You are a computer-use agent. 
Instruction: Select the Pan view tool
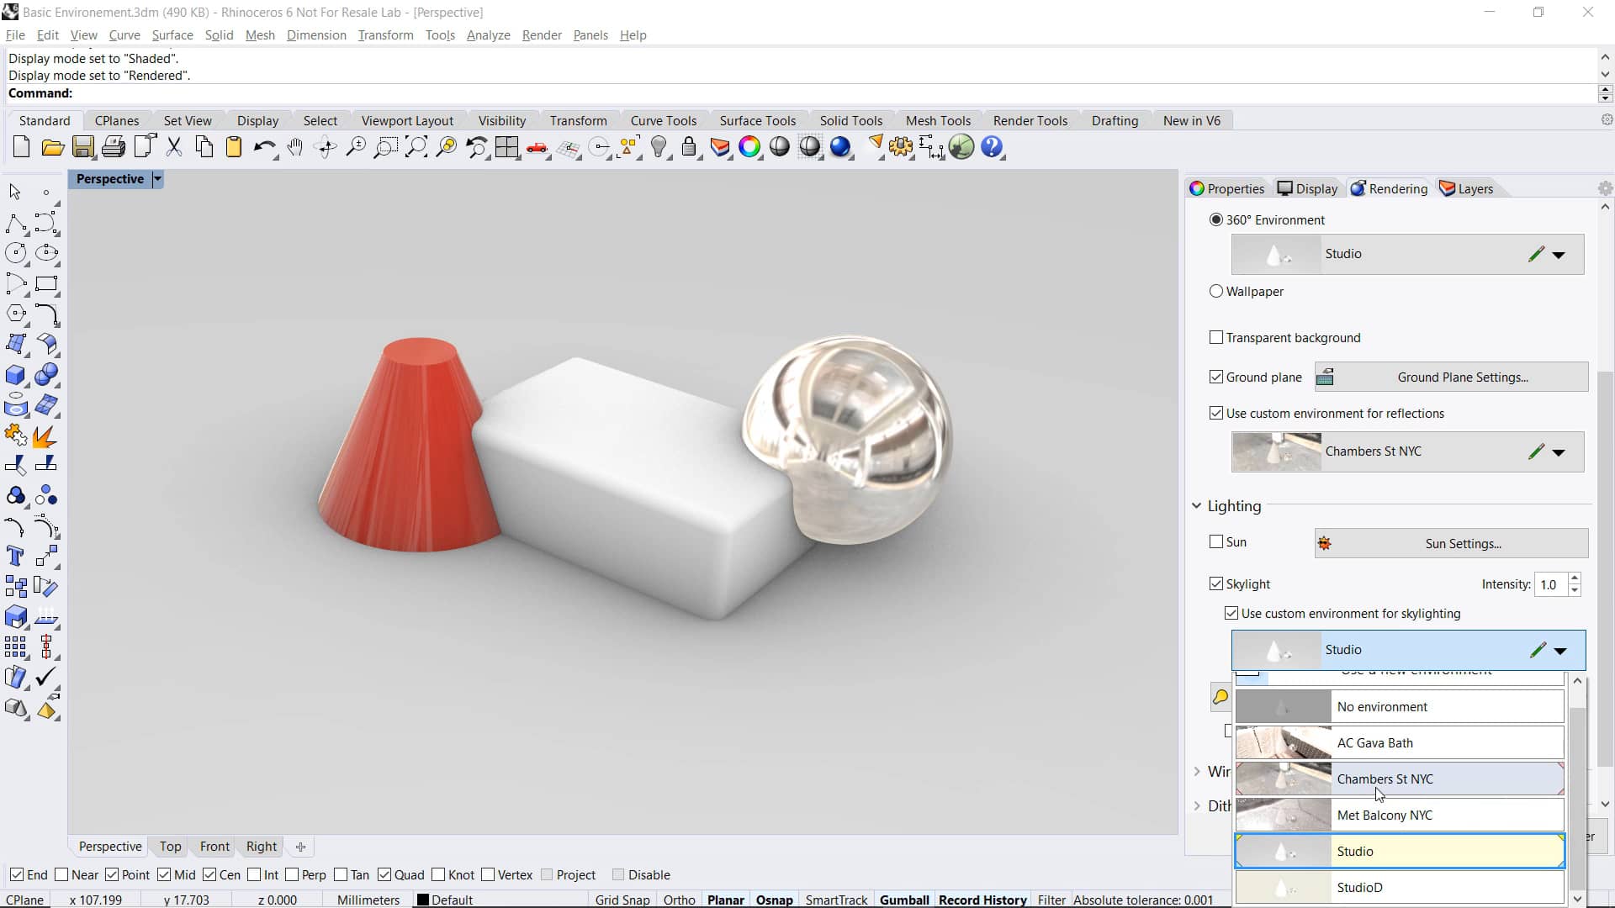click(x=294, y=147)
